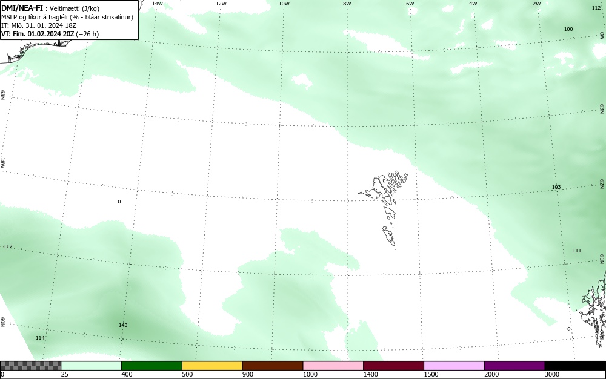Click the legend value label 1400
Viewport: 606px width, 379px height.
click(371, 374)
